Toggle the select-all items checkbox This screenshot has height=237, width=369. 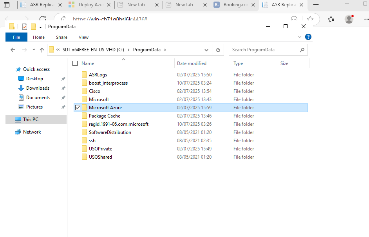point(75,63)
